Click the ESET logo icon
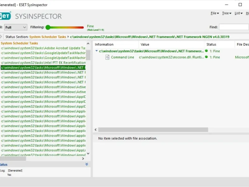Screen dimensions: 249x187 coord(5,16)
